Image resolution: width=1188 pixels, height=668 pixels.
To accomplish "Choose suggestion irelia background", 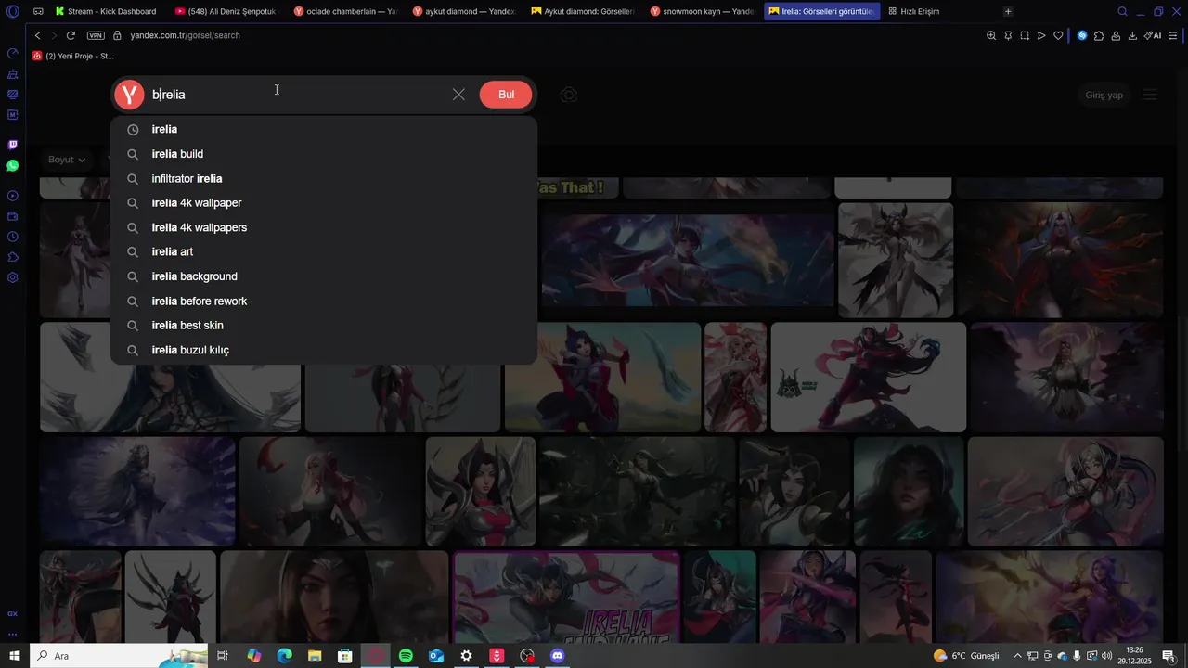I will coord(324,276).
